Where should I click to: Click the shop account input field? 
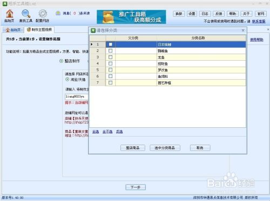77,96
